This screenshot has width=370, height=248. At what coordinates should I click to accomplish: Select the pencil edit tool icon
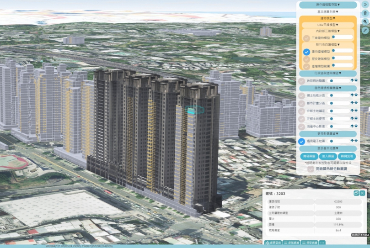click(x=365, y=30)
